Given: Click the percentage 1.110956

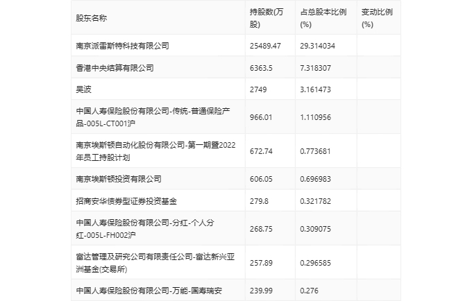Looking at the screenshot, I should pyautogui.click(x=315, y=117).
